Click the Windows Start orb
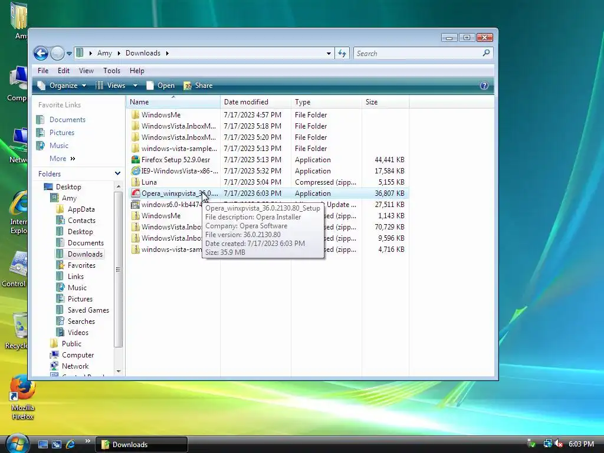The width and height of the screenshot is (604, 453). coord(16,443)
